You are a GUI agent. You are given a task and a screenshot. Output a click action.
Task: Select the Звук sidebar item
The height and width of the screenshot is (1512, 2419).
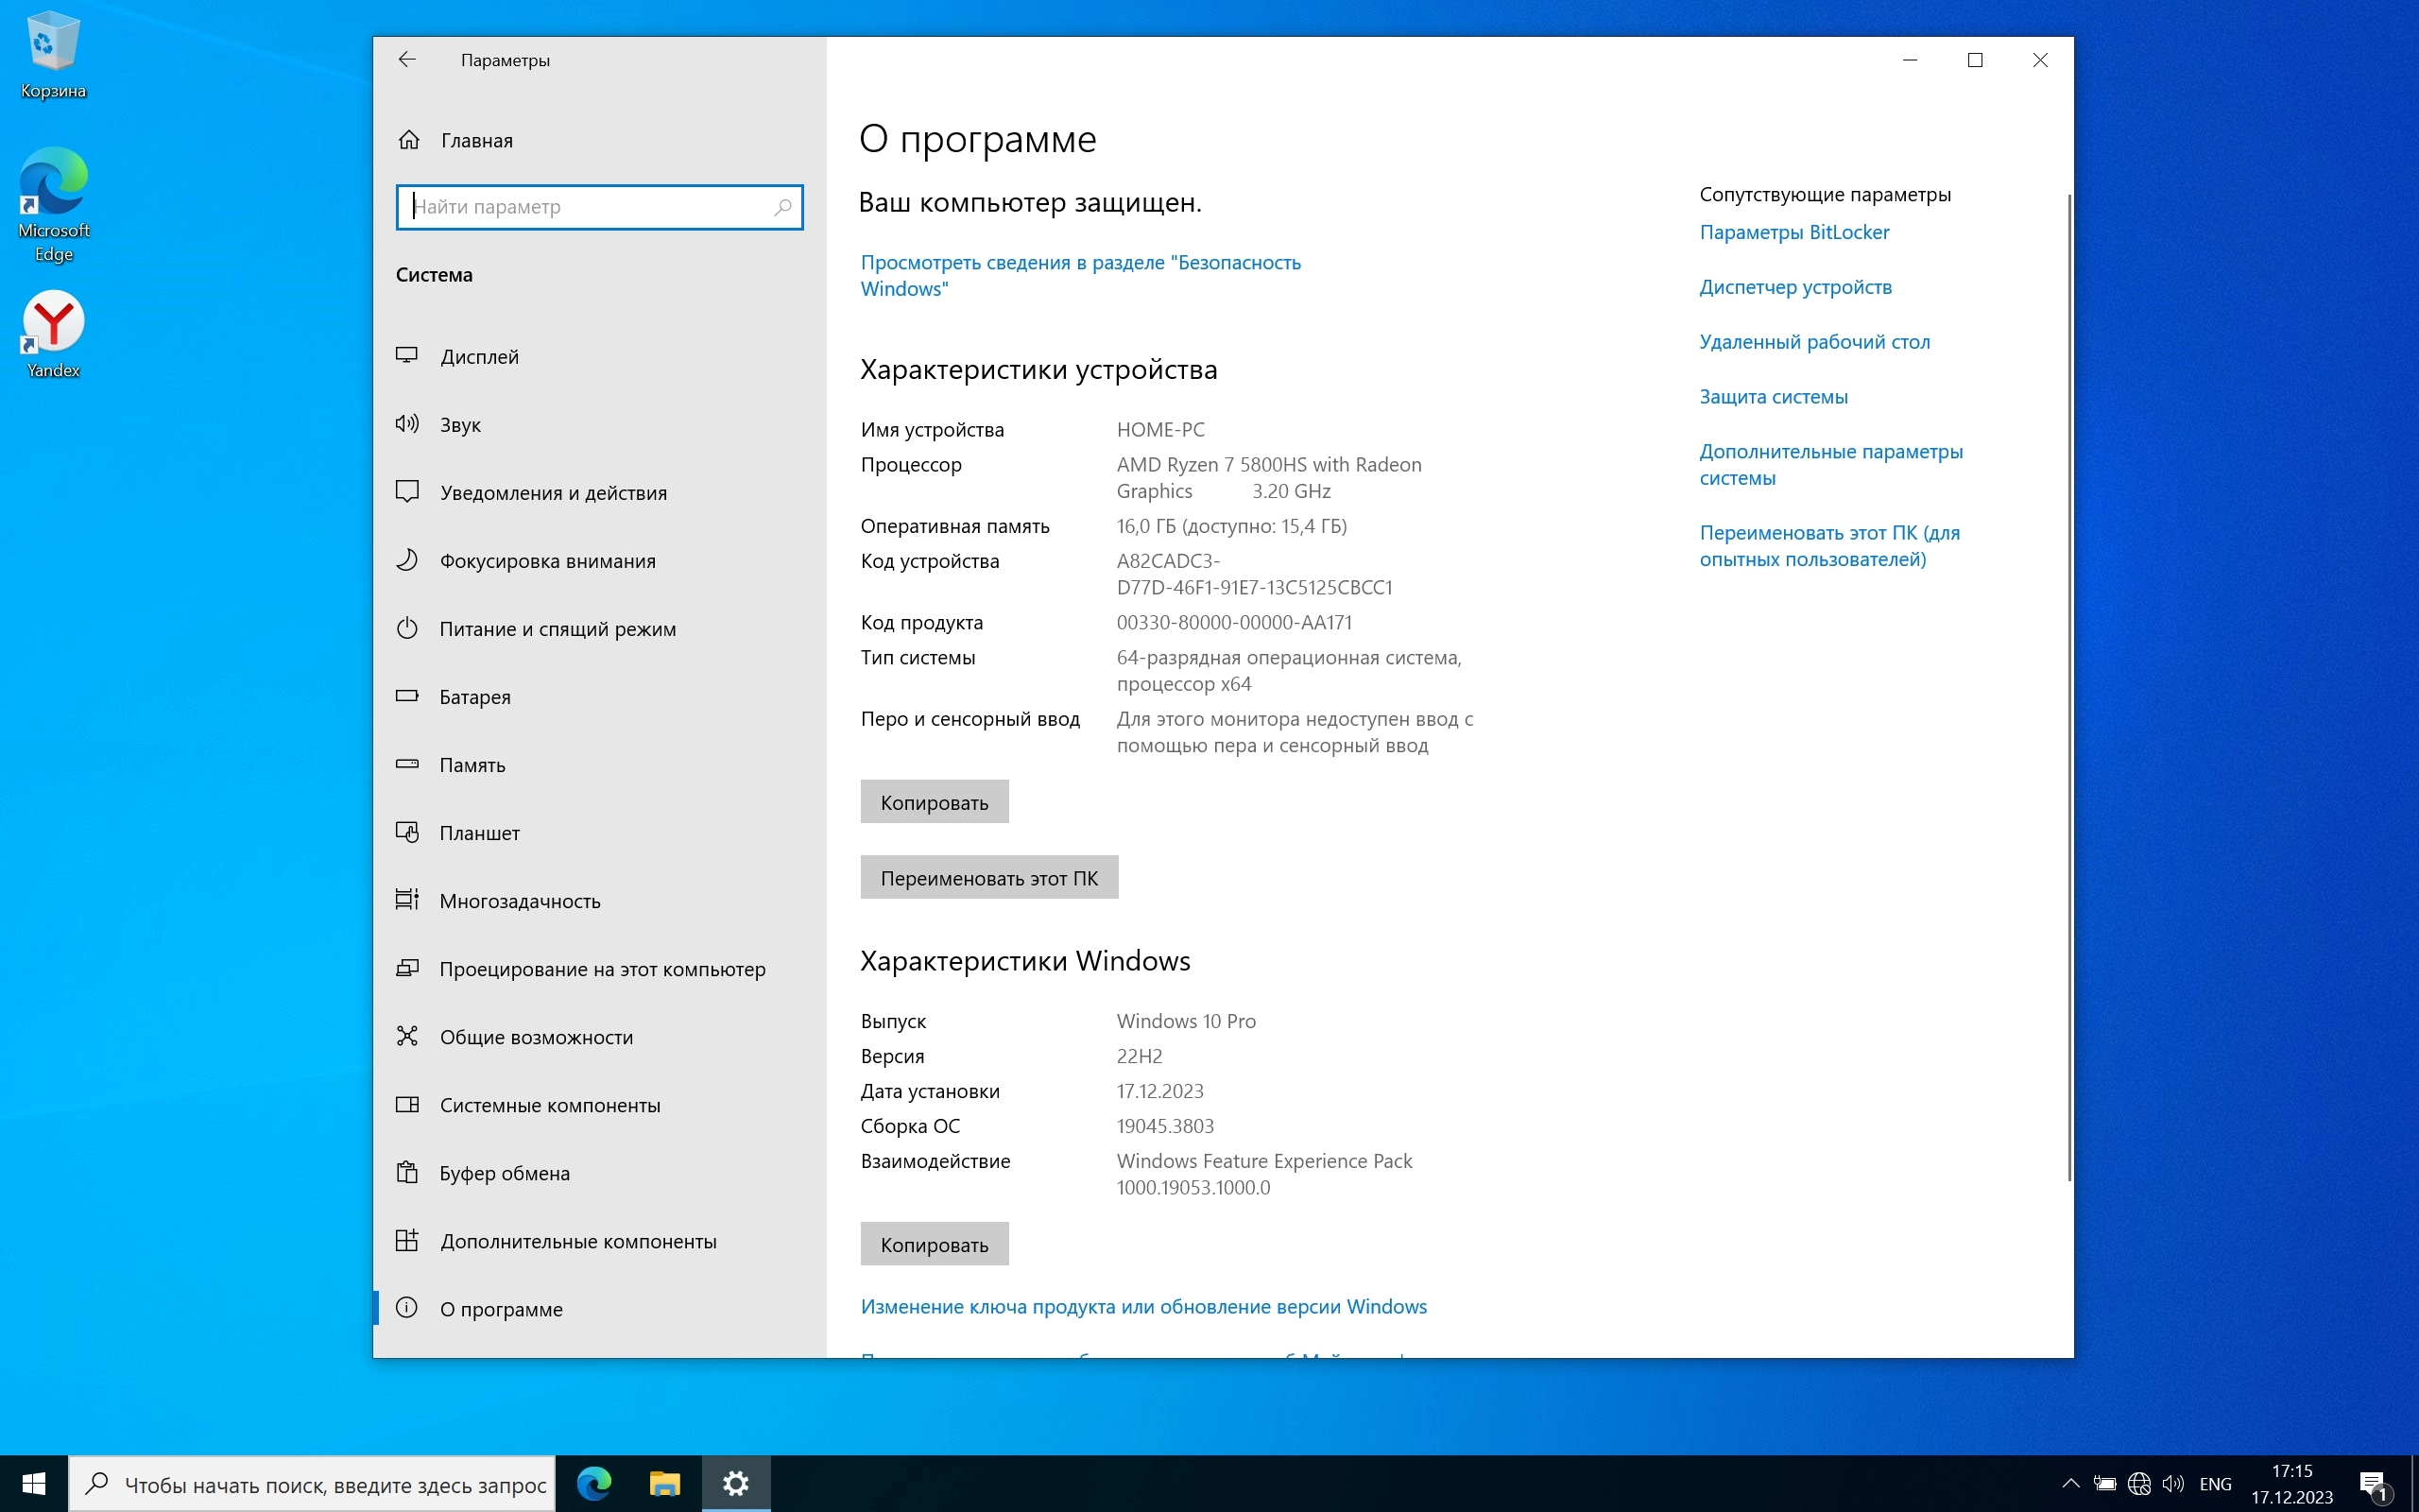[x=460, y=425]
